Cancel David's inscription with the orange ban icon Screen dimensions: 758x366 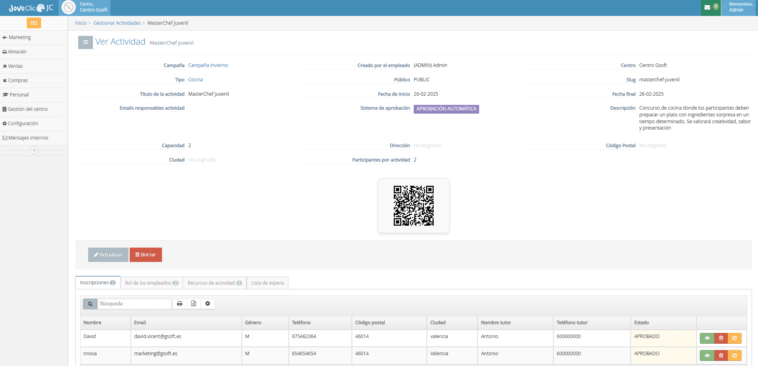coord(734,338)
